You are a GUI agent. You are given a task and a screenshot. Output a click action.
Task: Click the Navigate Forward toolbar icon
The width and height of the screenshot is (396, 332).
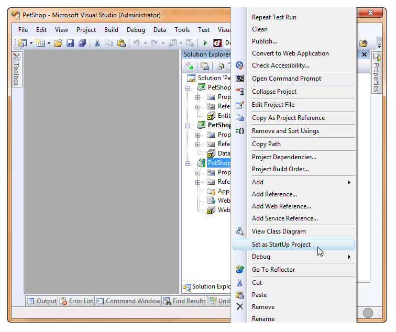coord(190,43)
